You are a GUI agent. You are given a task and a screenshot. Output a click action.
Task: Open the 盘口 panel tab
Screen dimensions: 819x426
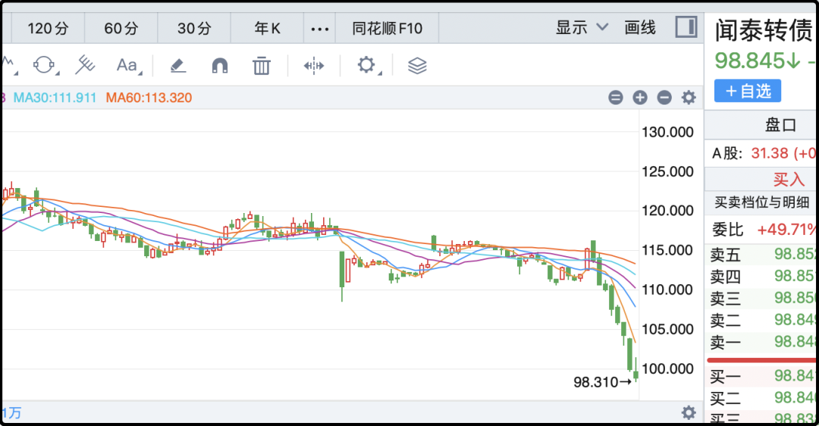780,125
